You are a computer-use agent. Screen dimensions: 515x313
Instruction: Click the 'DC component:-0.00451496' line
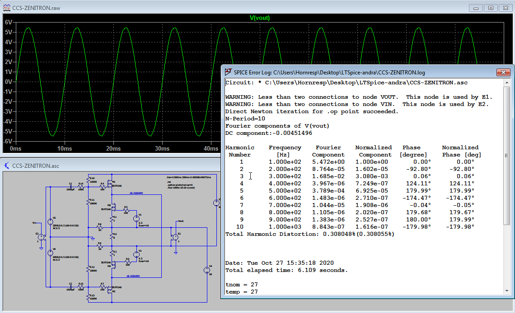tap(269, 133)
